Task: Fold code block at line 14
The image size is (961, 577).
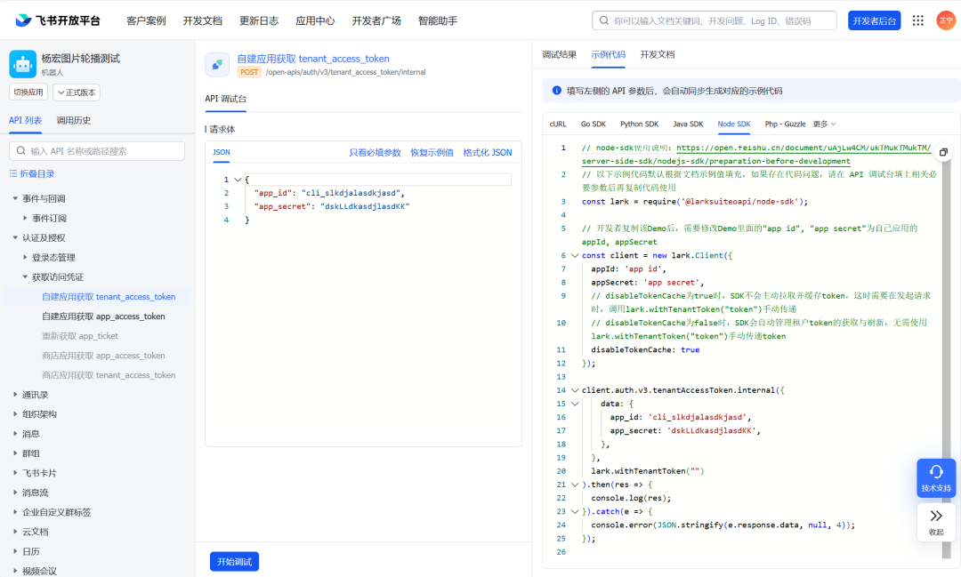Action: coord(574,390)
